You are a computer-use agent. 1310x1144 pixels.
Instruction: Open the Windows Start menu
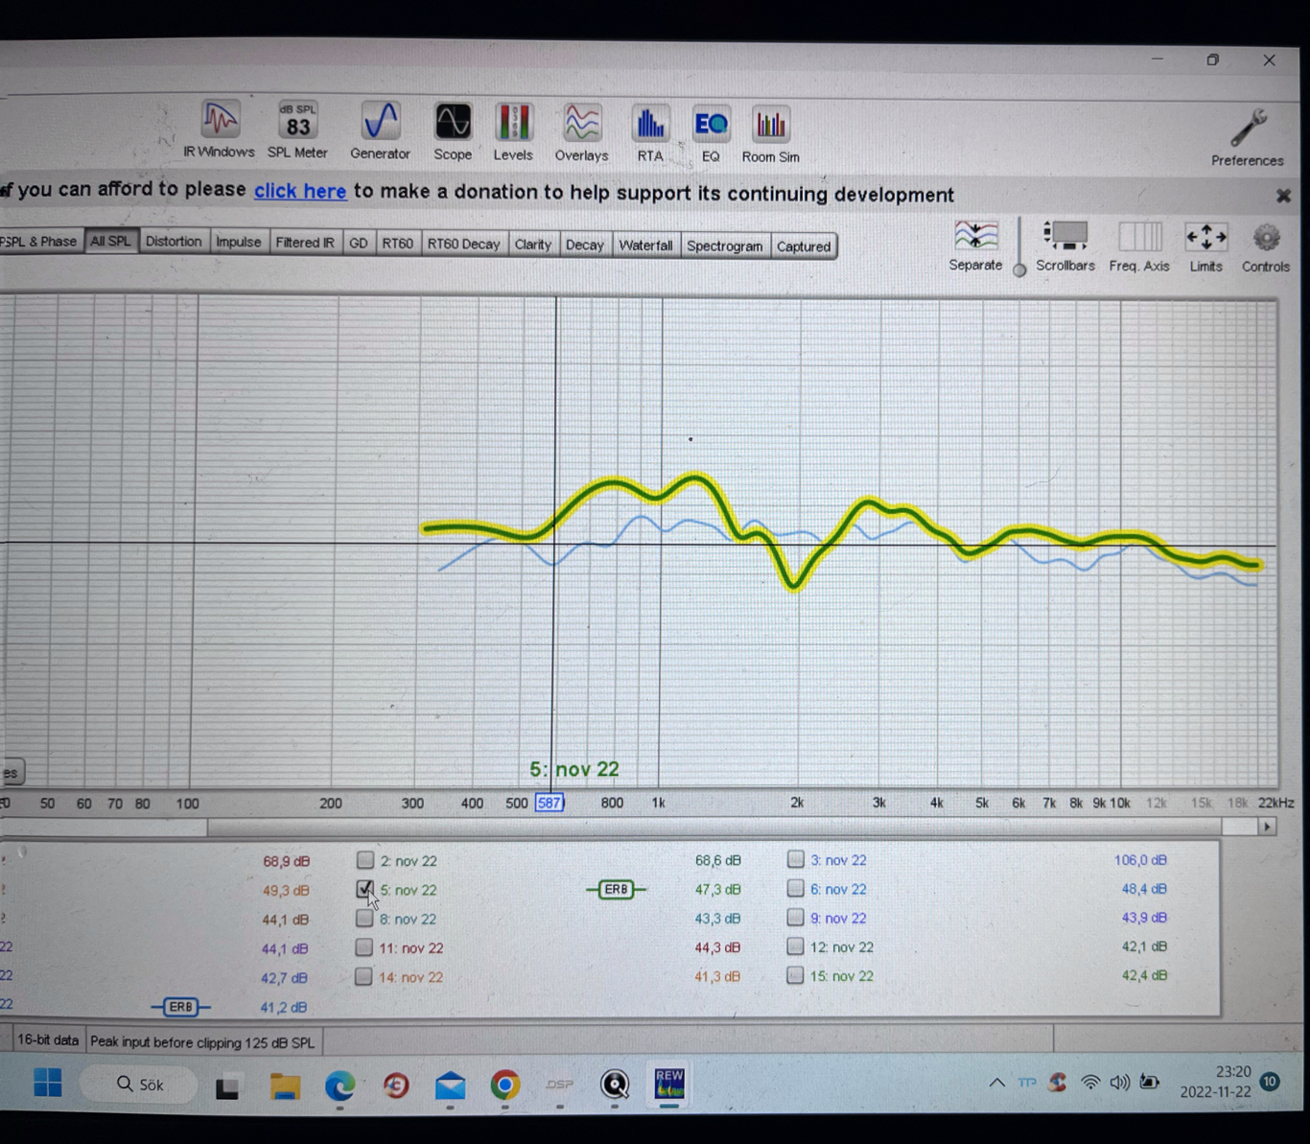(47, 1084)
